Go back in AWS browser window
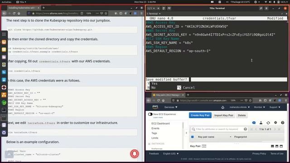The height and width of the screenshot is (163, 290). pyautogui.click(x=149, y=101)
